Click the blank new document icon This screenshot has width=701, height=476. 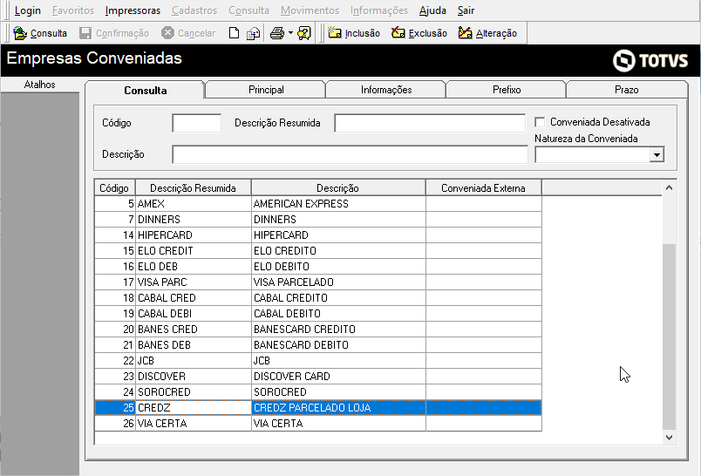(x=234, y=33)
